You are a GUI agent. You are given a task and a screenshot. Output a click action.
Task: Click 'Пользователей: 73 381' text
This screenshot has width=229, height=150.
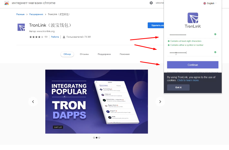point(78,37)
